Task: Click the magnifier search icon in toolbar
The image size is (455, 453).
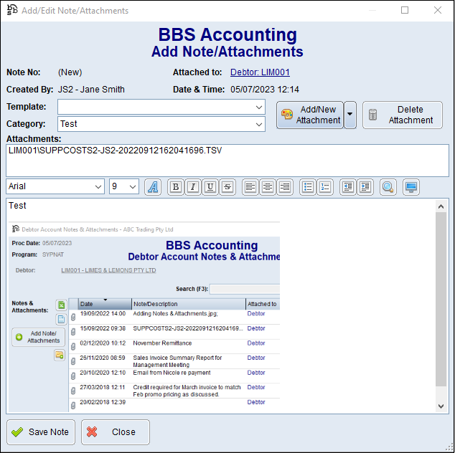Action: point(388,187)
